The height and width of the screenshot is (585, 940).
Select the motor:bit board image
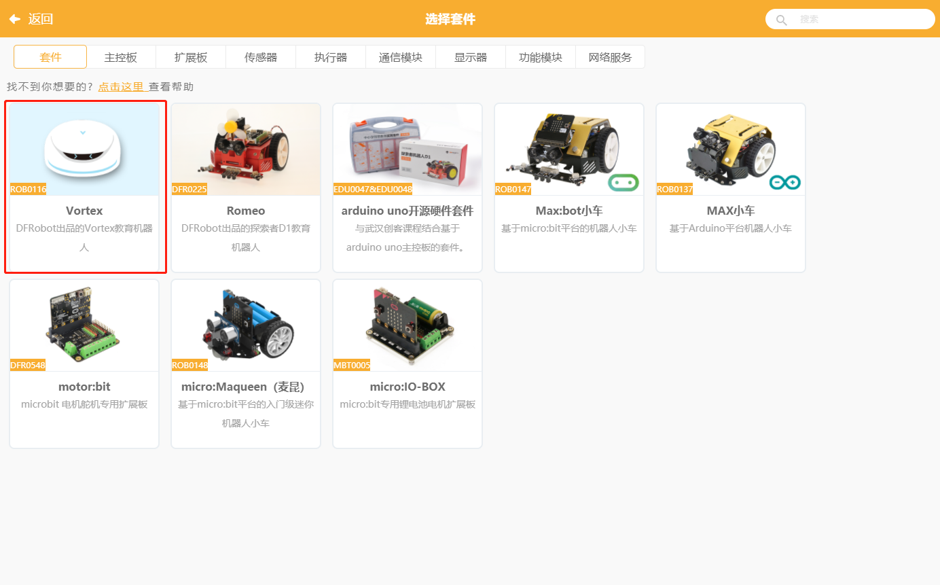coord(84,325)
